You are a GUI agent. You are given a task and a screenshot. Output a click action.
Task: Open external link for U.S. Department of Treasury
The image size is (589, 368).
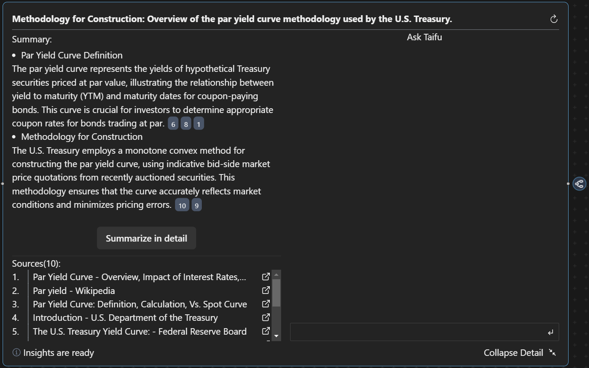[266, 317]
